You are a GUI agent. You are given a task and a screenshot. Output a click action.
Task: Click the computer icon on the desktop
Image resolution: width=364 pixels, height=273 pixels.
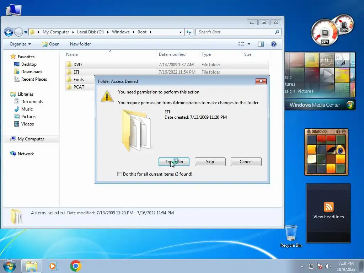pyautogui.click(x=14, y=9)
